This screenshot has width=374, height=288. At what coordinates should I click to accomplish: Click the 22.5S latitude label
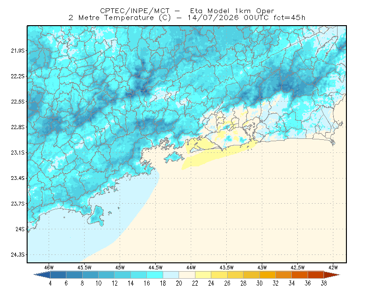point(18,102)
